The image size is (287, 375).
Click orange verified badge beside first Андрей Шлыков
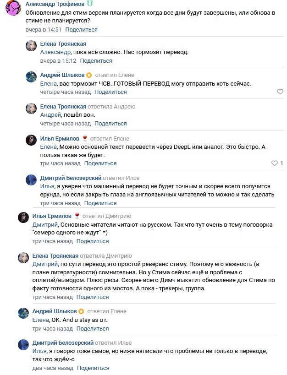89,75
